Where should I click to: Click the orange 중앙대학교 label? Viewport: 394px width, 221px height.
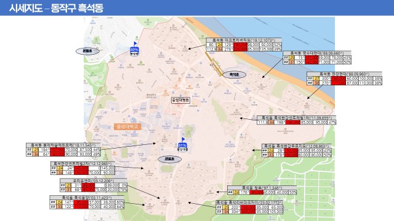tap(127, 126)
